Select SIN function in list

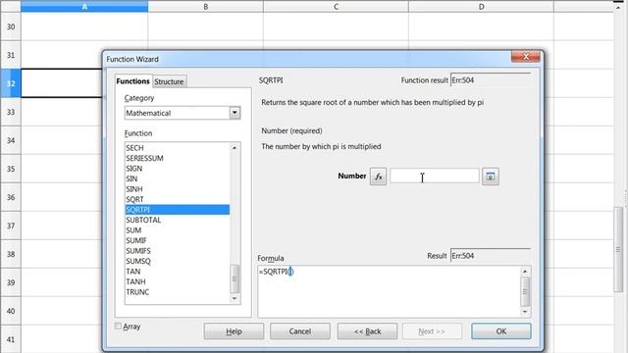(178, 178)
